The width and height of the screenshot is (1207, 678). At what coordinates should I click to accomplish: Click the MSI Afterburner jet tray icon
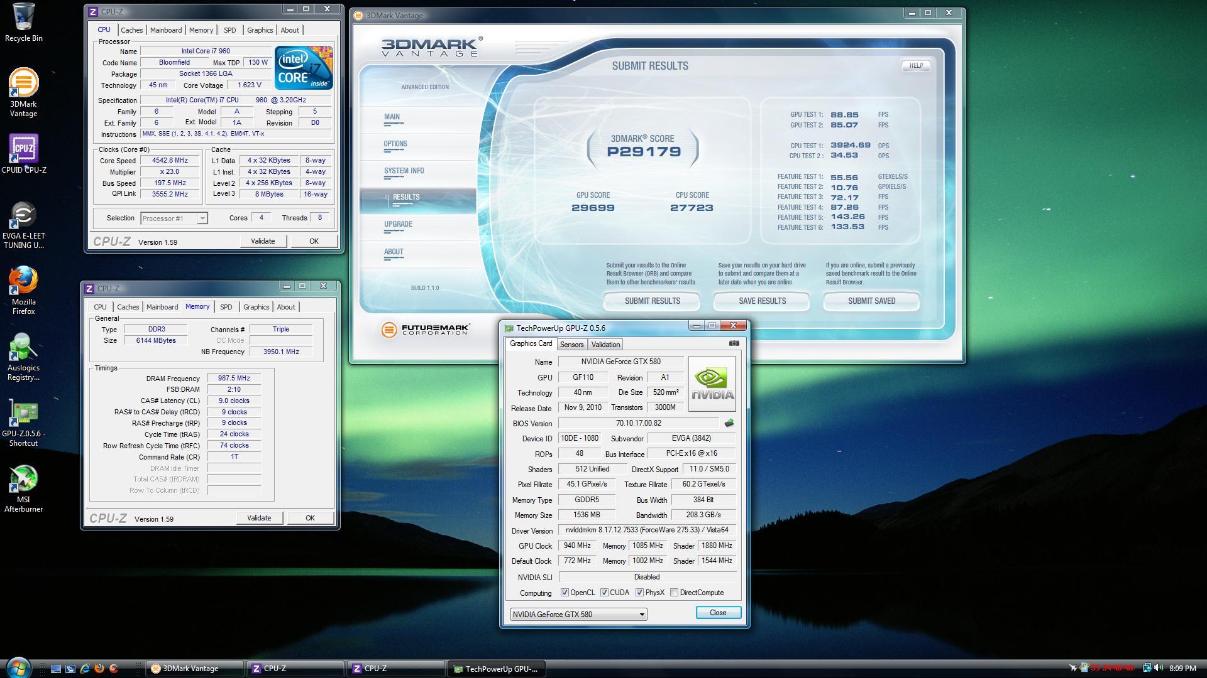point(1072,669)
